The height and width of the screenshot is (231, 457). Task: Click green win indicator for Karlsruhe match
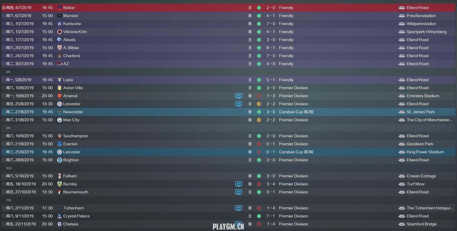click(x=259, y=24)
